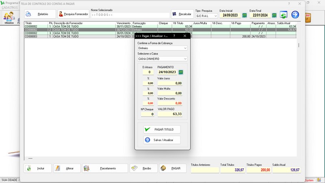
Task: Click the green refresh icon beside Data Final
Action: 283,15
